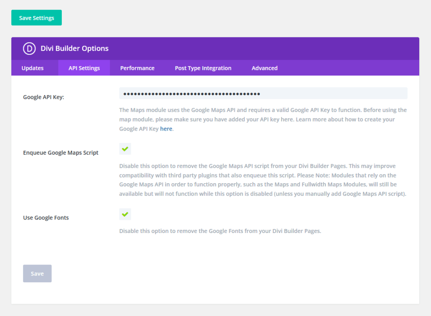Switch to the Performance tab
The width and height of the screenshot is (431, 316).
click(137, 68)
